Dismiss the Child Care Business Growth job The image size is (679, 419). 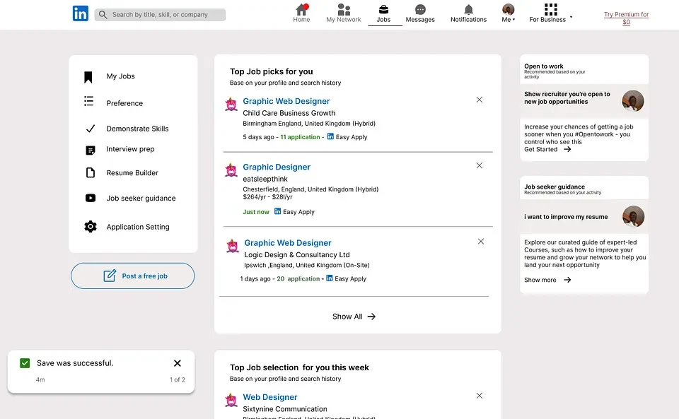pyautogui.click(x=480, y=100)
